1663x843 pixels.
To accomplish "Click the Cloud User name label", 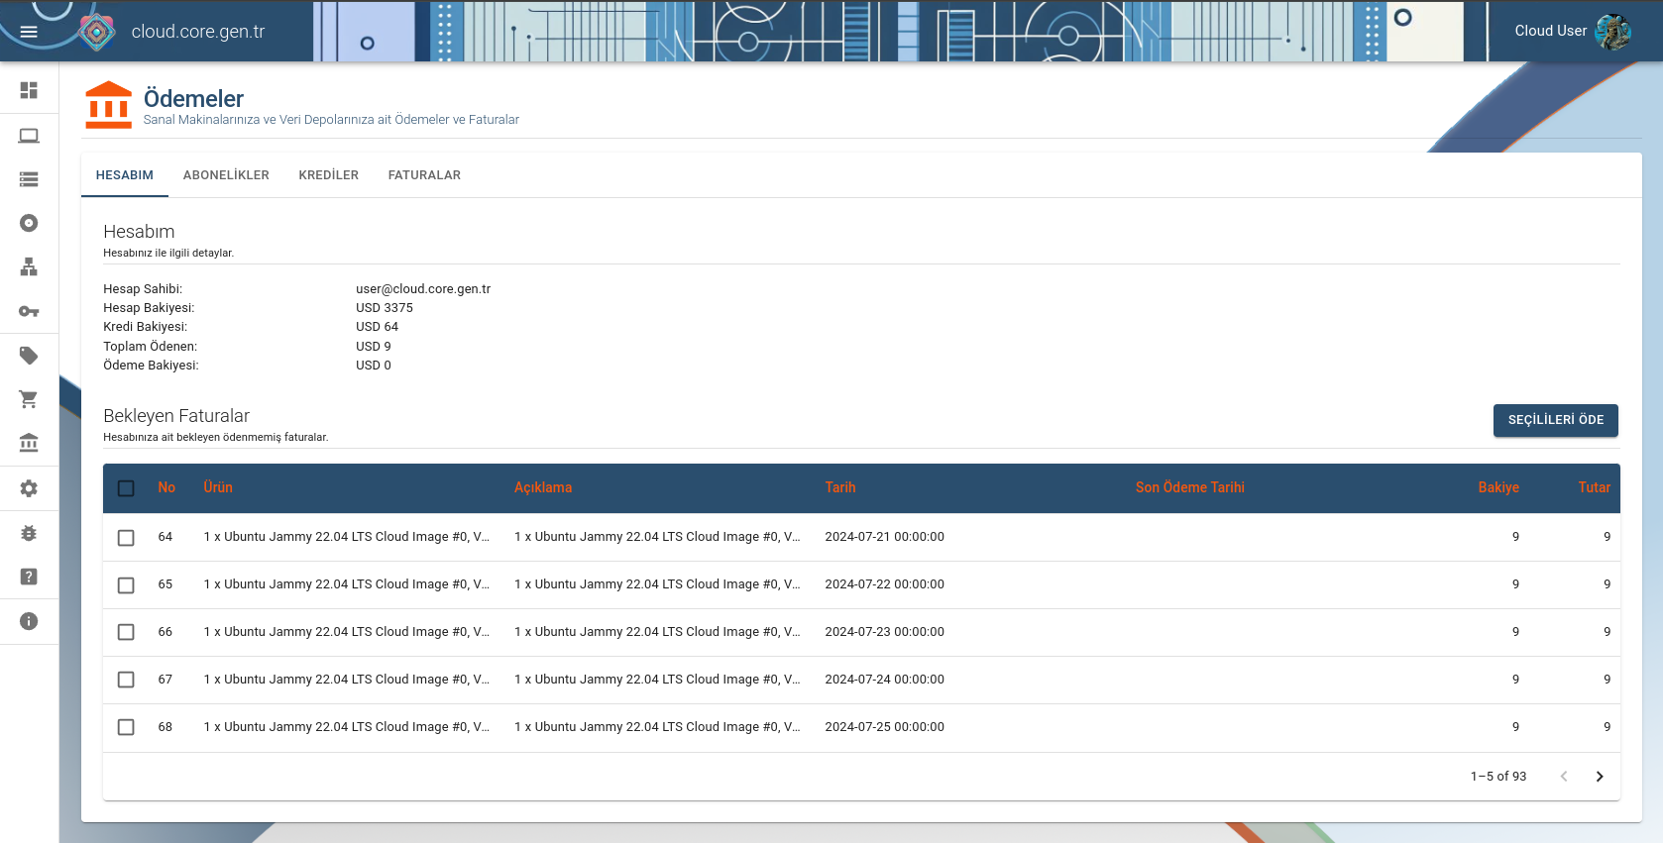I will [1550, 31].
